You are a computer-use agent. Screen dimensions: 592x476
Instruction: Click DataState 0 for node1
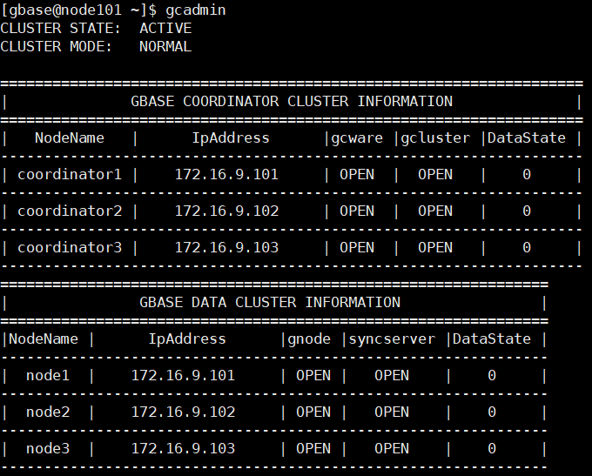coord(492,376)
